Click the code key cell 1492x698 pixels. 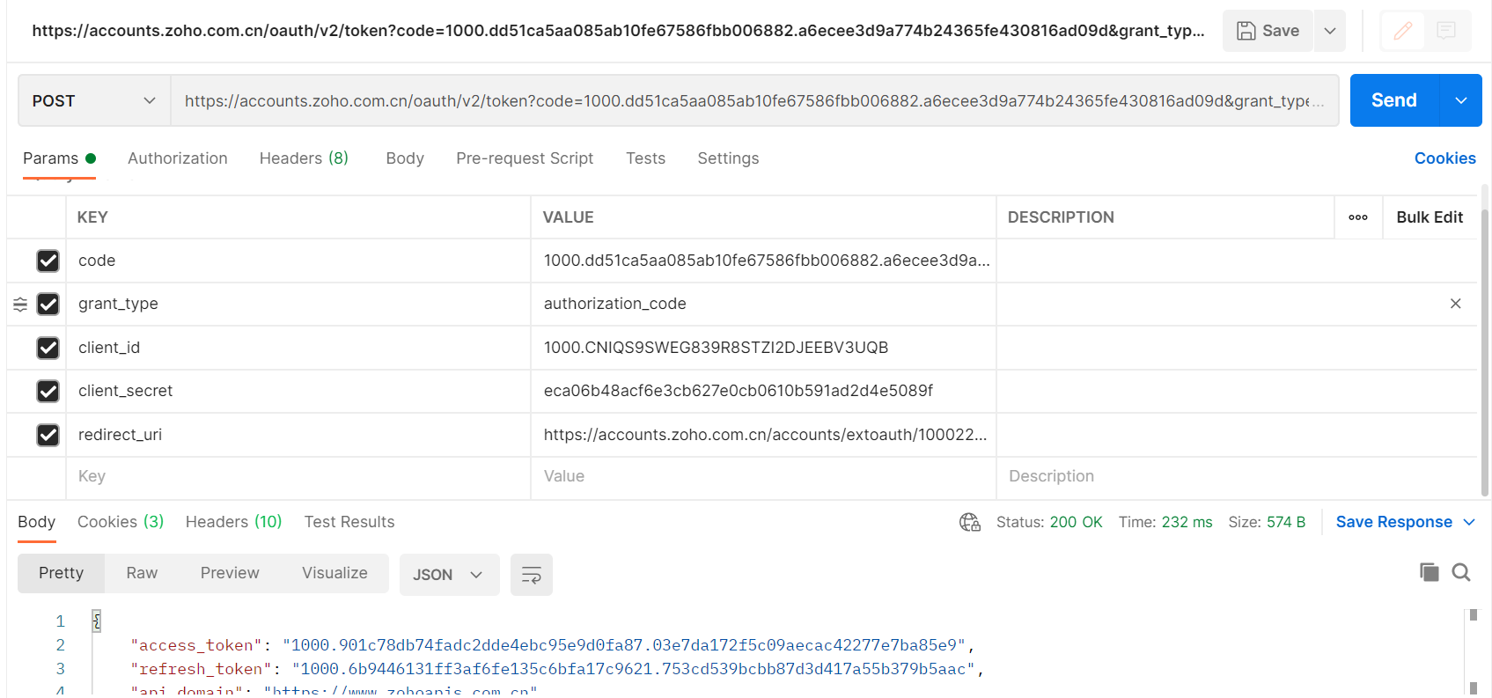(298, 261)
